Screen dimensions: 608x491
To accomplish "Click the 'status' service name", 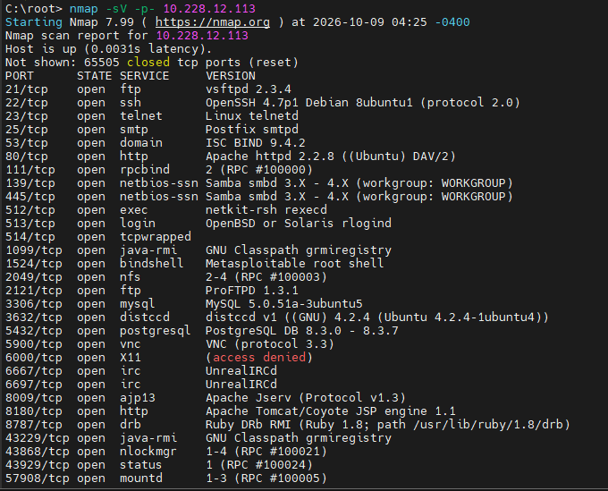I will [140, 465].
